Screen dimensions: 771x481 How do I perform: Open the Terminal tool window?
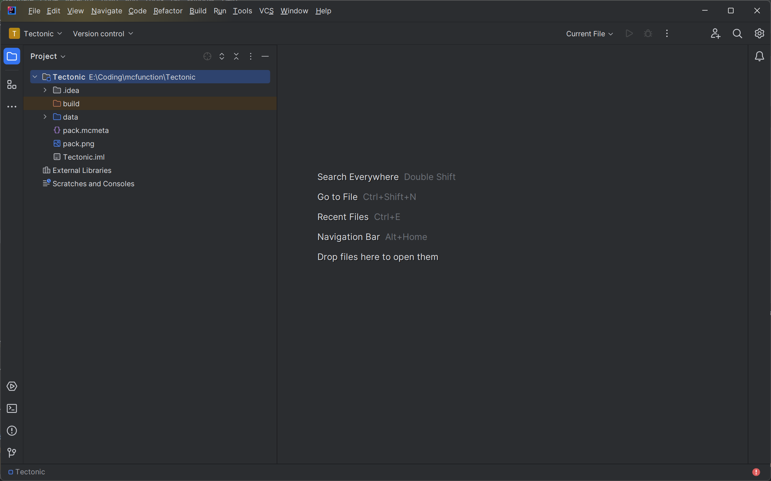pyautogui.click(x=11, y=408)
